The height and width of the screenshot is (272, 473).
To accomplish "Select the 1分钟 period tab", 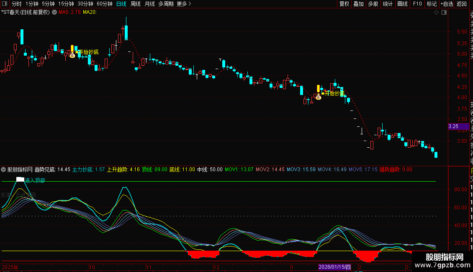I will coord(32,4).
